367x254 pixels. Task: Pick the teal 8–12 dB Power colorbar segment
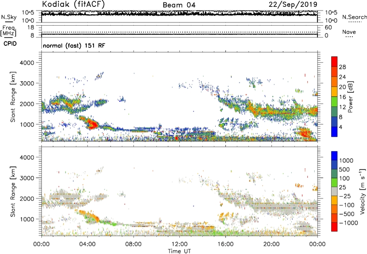[334, 111]
